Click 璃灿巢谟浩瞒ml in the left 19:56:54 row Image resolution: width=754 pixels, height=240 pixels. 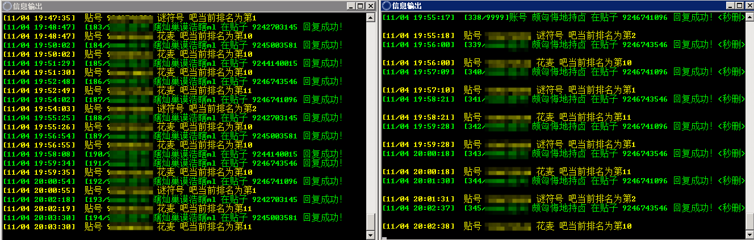(x=185, y=136)
